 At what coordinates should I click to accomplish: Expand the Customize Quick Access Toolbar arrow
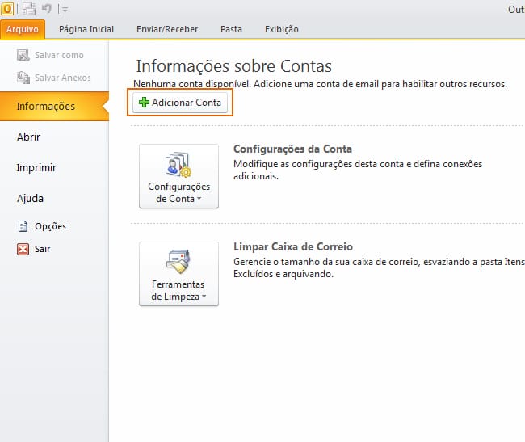pyautogui.click(x=65, y=10)
